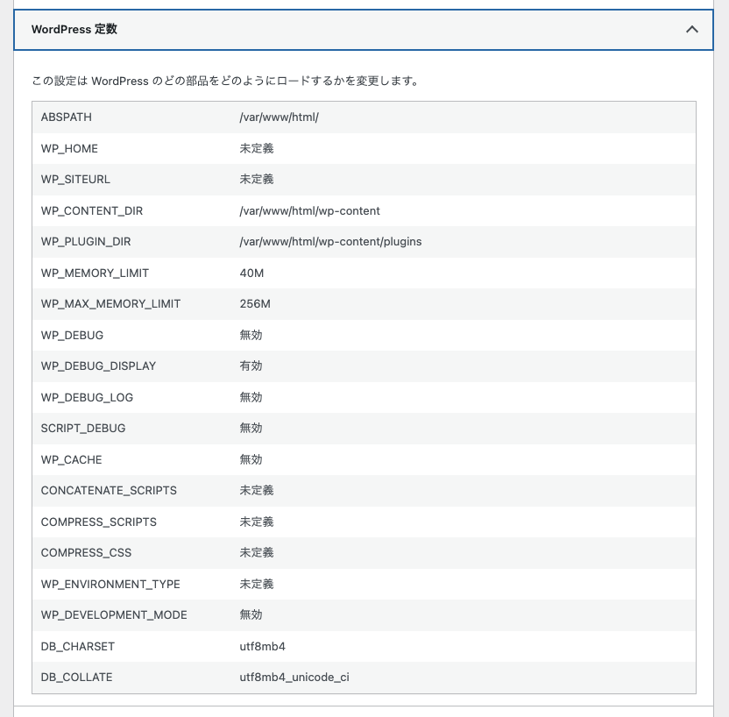Click 無効 value of WP_DEVELOPMENT_MODE

point(251,615)
